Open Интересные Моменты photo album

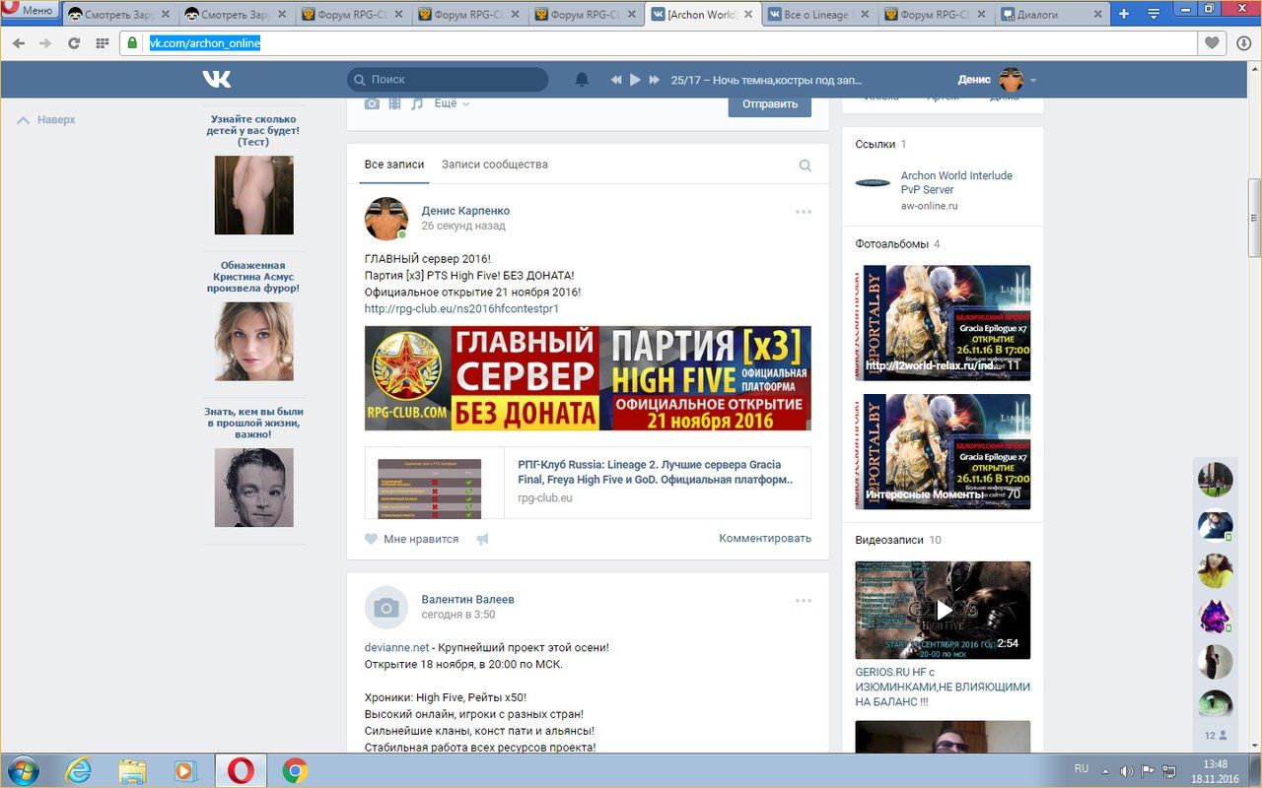tap(943, 451)
